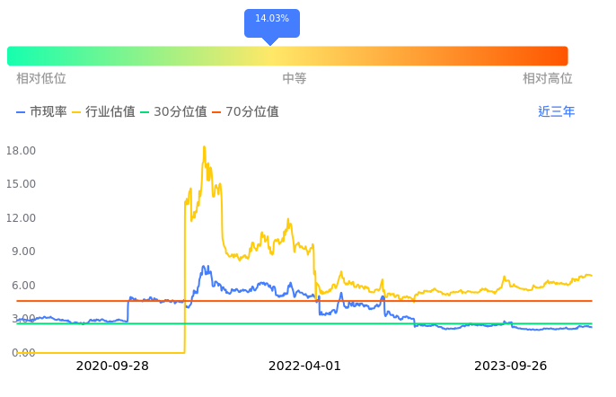Toggle the 行业估值 legend series
616x397 pixels.
pyautogui.click(x=103, y=112)
